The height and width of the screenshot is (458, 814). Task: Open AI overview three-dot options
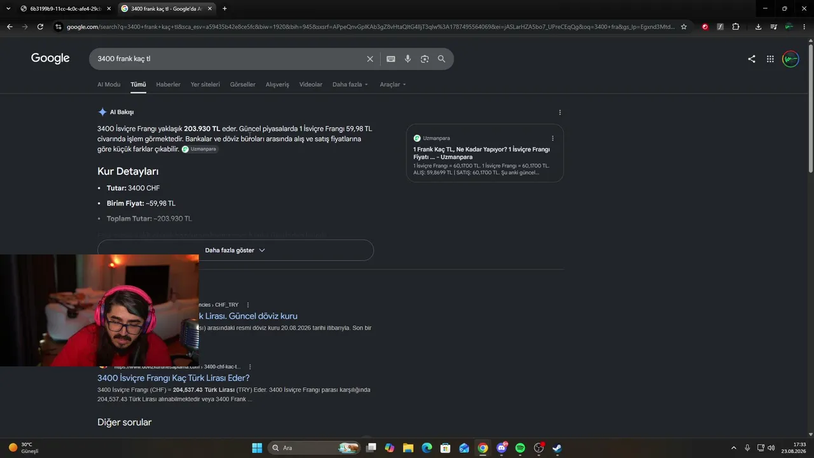tap(560, 112)
